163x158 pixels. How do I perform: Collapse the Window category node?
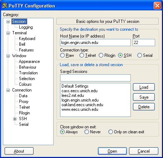point(8,56)
